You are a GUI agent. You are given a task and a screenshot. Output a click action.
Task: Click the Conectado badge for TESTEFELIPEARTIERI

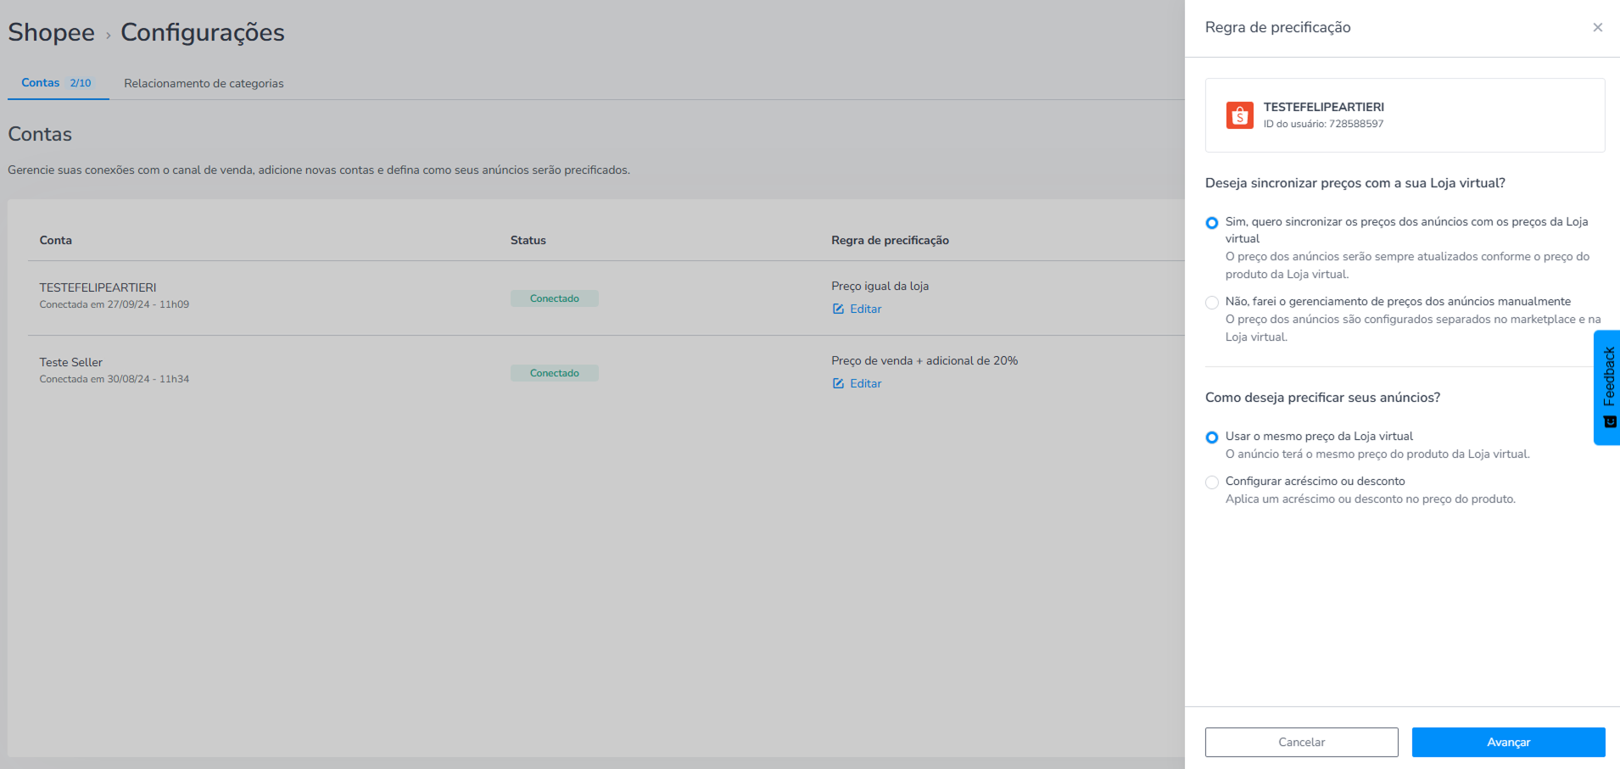[555, 298]
